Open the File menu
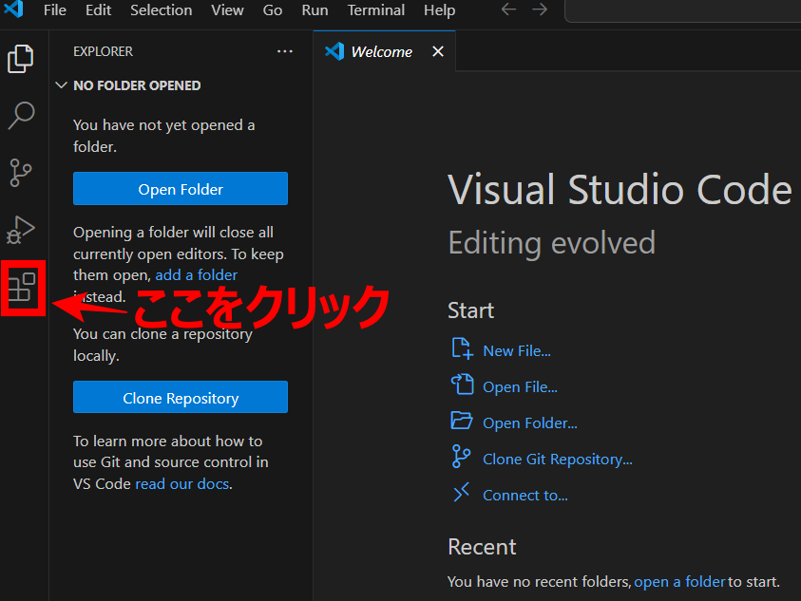The height and width of the screenshot is (601, 801). [x=55, y=10]
